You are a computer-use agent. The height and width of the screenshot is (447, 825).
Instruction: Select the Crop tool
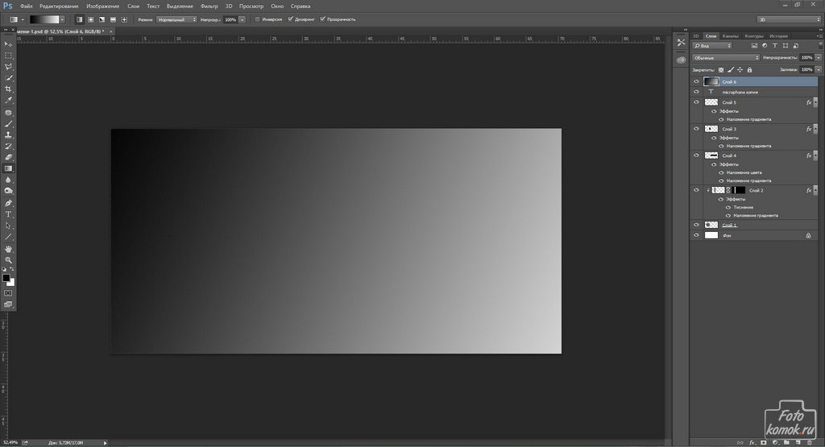8,89
